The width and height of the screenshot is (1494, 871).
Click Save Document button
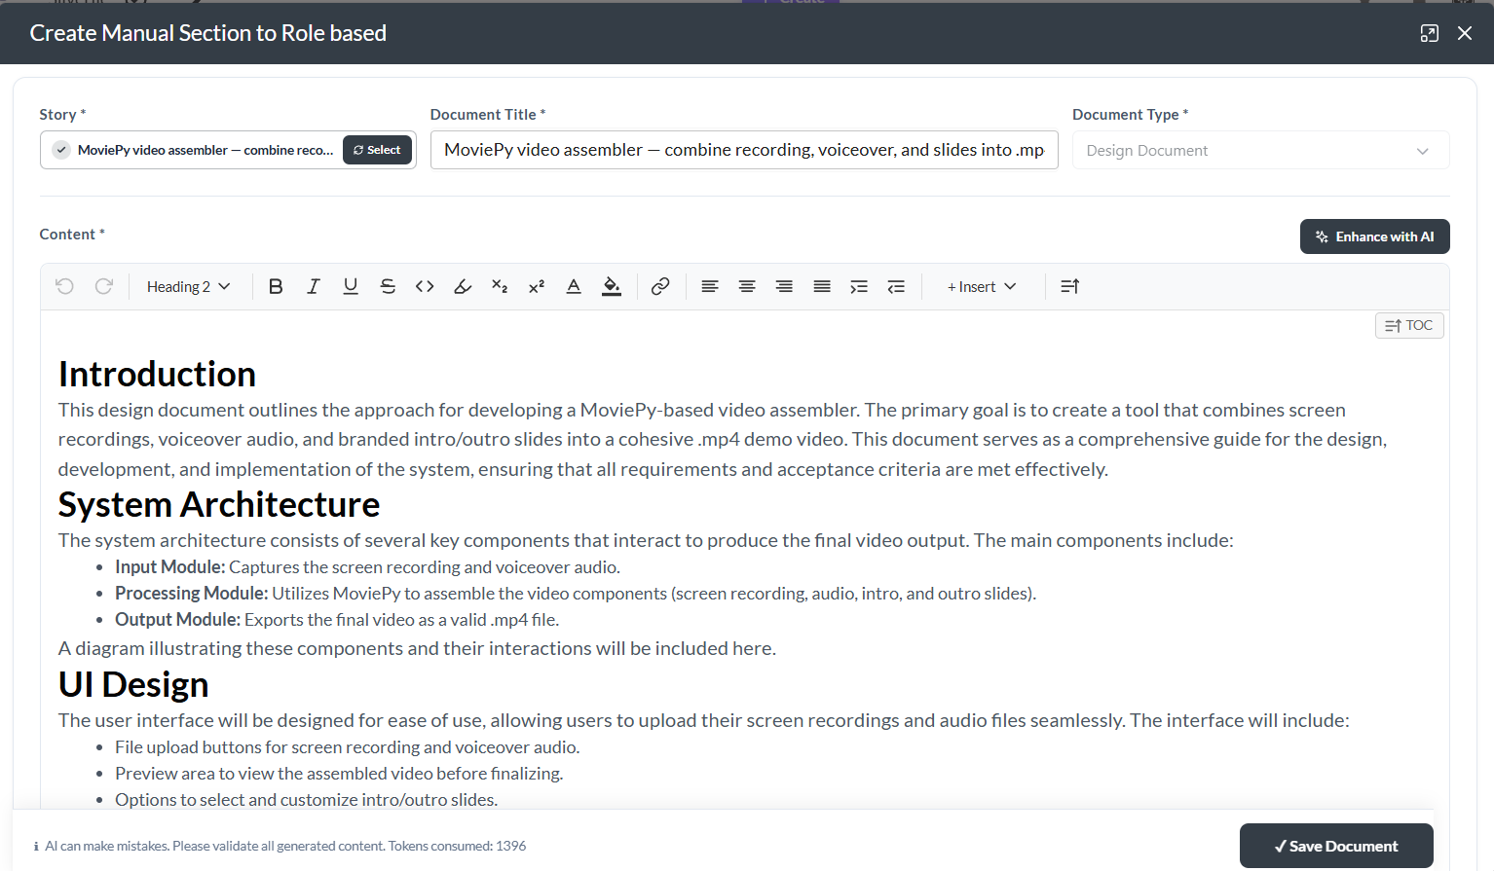pyautogui.click(x=1336, y=846)
